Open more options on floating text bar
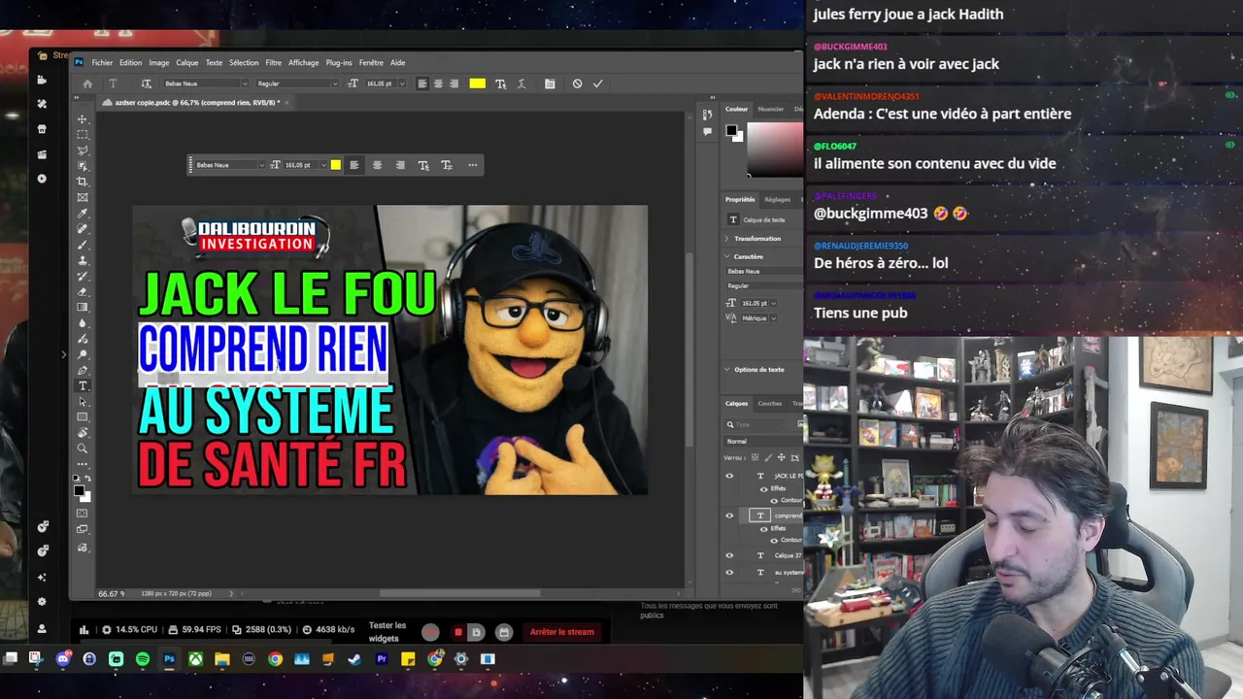Screen dimensions: 1243x699 click(x=473, y=165)
